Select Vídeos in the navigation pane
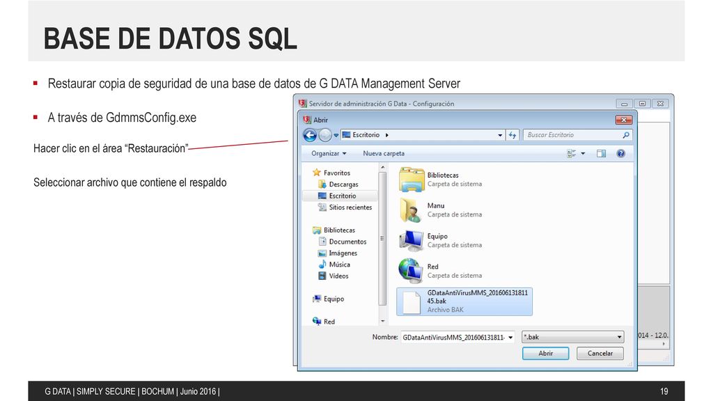The width and height of the screenshot is (713, 401). click(338, 276)
